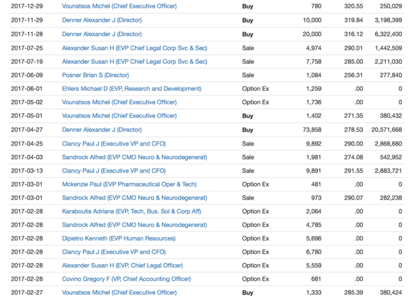Open Sandrock Alfred link dated 2017-03-01
The width and height of the screenshot is (413, 299).
coord(134,197)
